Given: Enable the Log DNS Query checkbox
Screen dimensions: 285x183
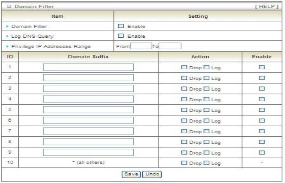Looking at the screenshot, I should pyautogui.click(x=120, y=36).
